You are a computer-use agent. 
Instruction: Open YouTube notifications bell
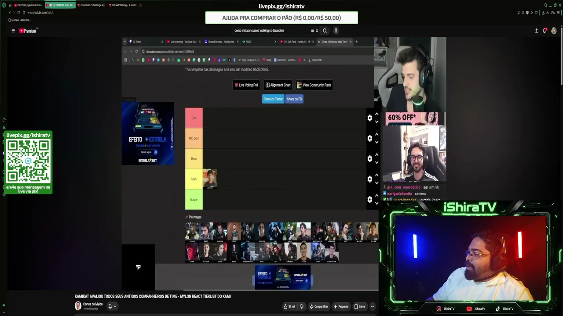(x=545, y=31)
